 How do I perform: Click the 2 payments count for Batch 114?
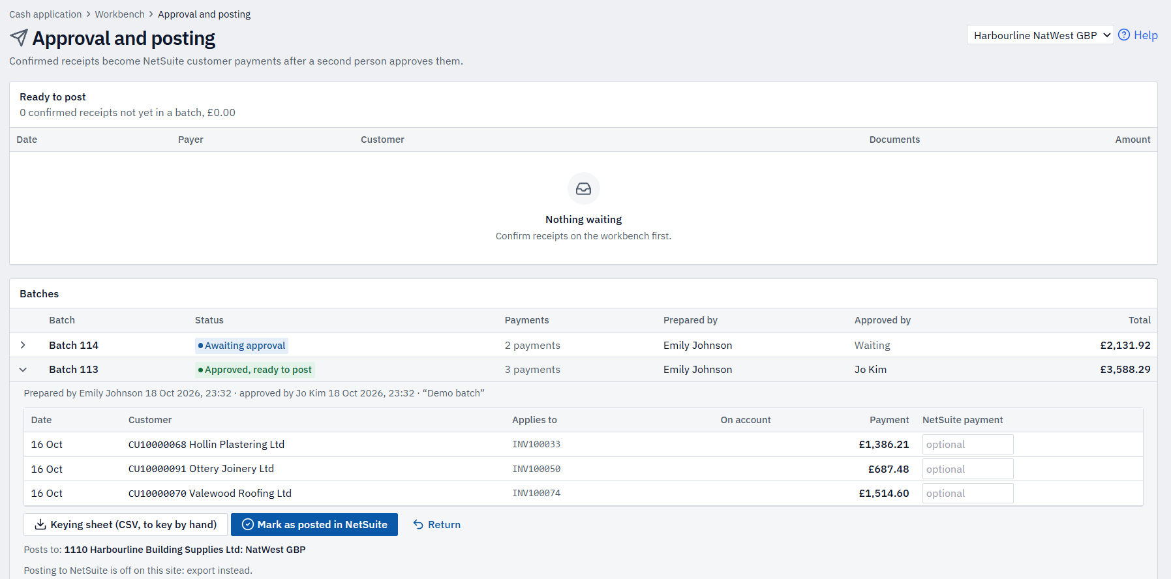[x=532, y=346]
